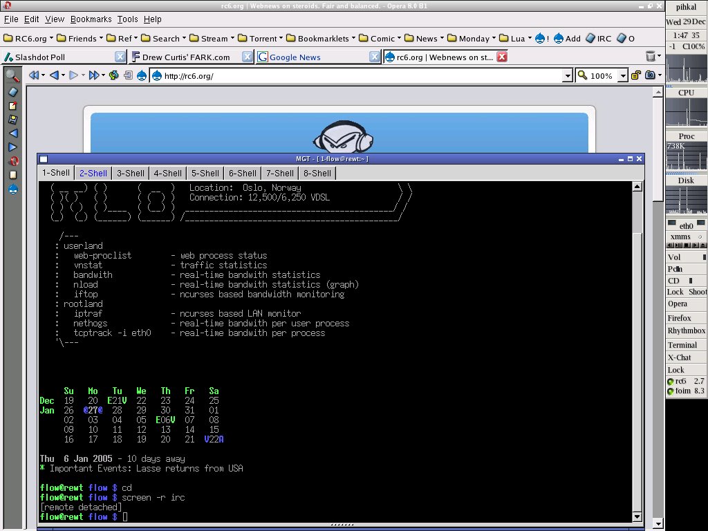Screen dimensions: 708x531
Task: Switch to the Slashdot Poll tab
Action: point(63,57)
